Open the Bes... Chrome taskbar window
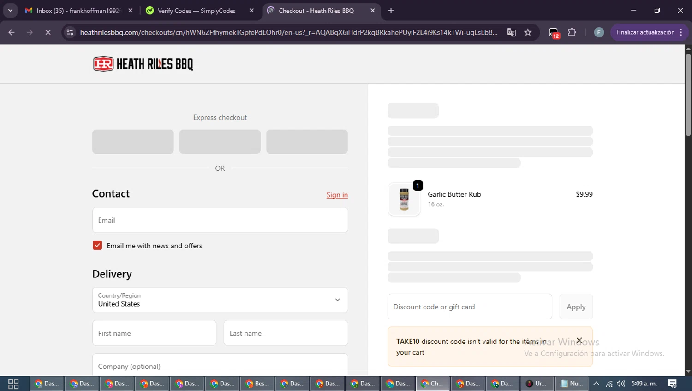Viewport: 692px width, 391px height. click(x=257, y=384)
